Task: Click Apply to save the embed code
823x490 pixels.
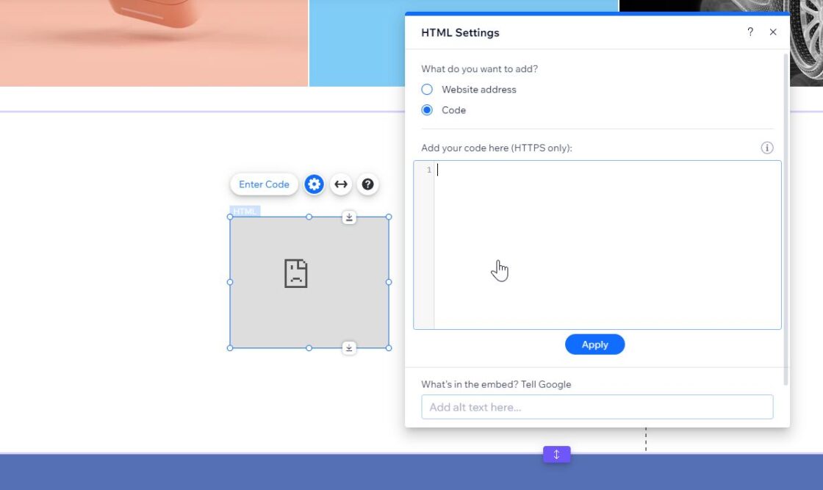Action: (x=594, y=344)
